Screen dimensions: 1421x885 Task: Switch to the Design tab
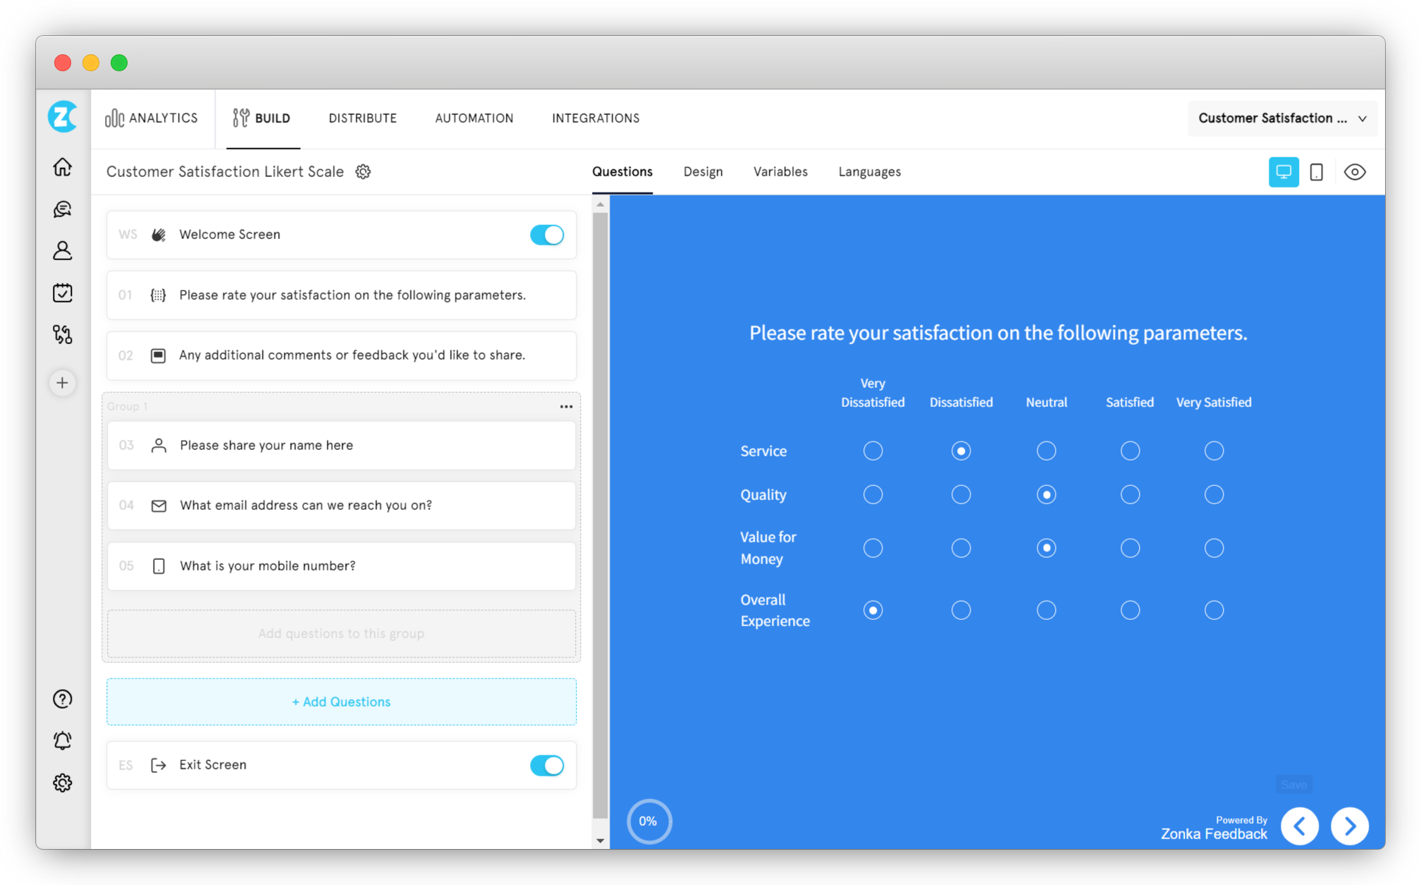coord(703,171)
